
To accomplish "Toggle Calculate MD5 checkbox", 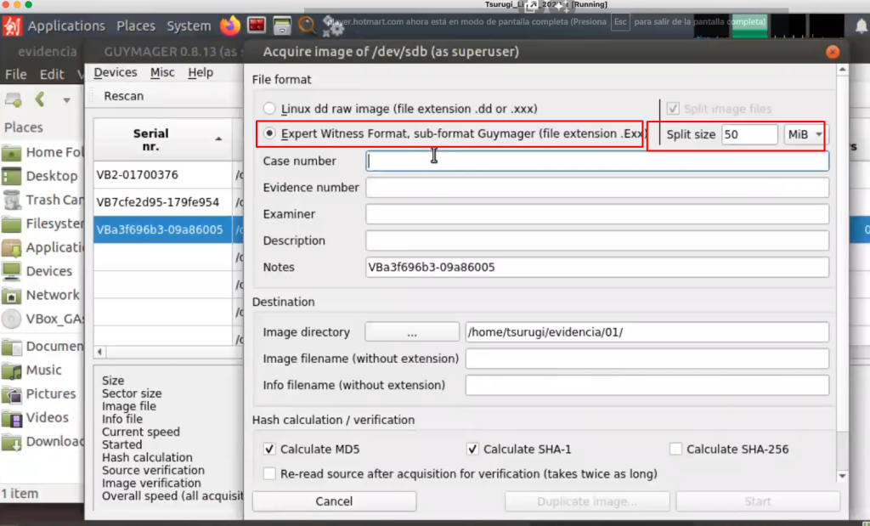I will click(x=269, y=450).
